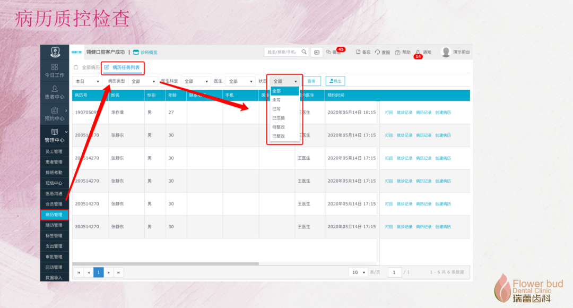The image size is (573, 308).
Task: Switch to the 全部病历 tab
Action: click(x=86, y=67)
